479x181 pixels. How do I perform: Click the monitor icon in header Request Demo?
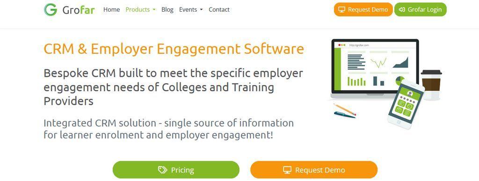click(342, 9)
